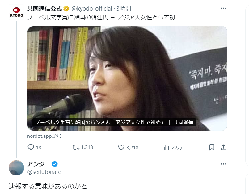Open the Nobel prize article card image
Screen dimensions: 249x194
[127, 78]
